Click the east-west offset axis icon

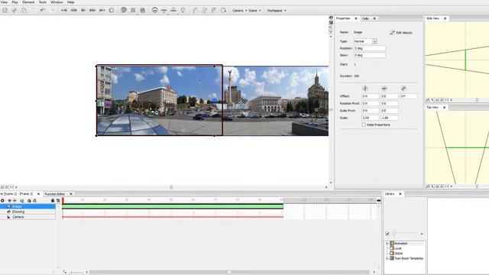[x=384, y=89]
